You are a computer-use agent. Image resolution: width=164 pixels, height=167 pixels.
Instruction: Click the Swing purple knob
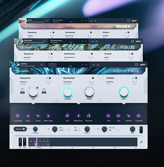tap(28, 116)
